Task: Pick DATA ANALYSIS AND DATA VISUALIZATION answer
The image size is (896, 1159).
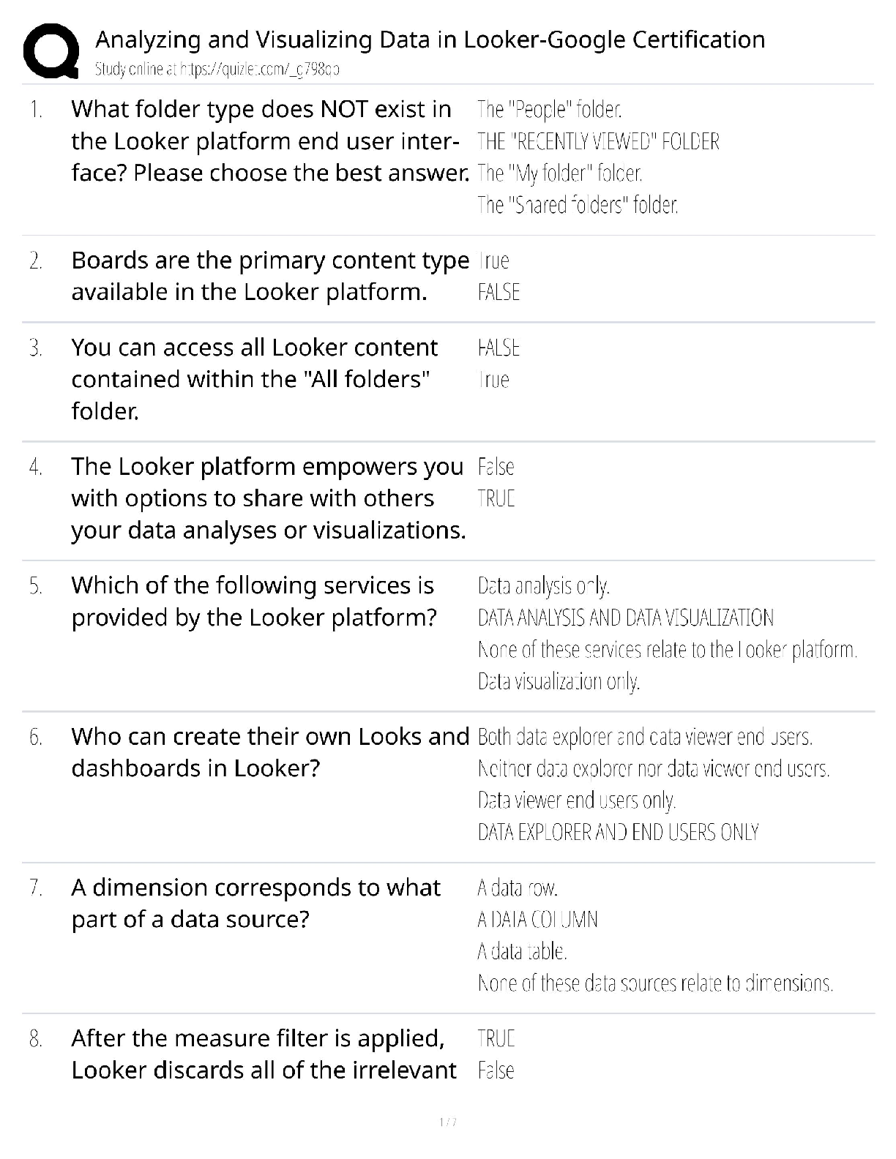Action: point(625,618)
